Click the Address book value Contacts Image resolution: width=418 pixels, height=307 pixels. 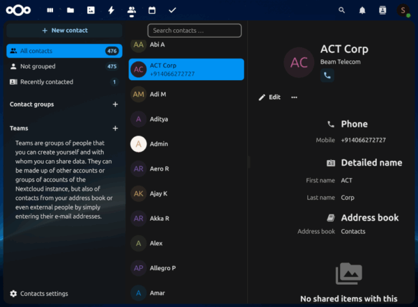point(353,232)
